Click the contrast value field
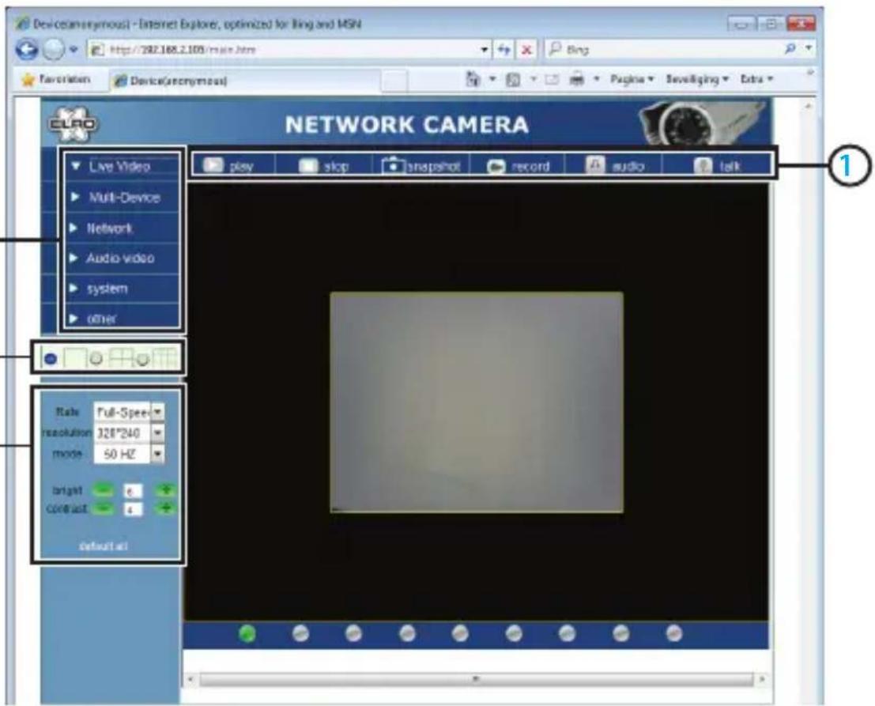The width and height of the screenshot is (875, 706). click(x=133, y=509)
